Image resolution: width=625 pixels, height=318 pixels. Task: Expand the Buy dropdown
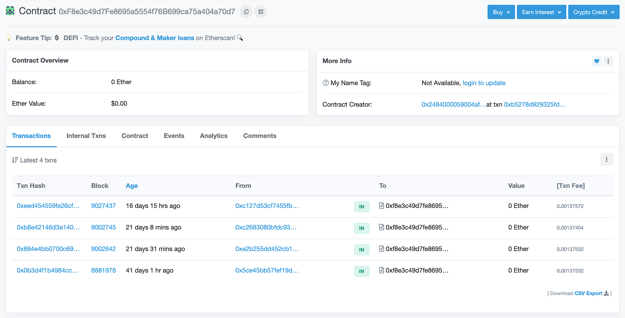point(501,12)
